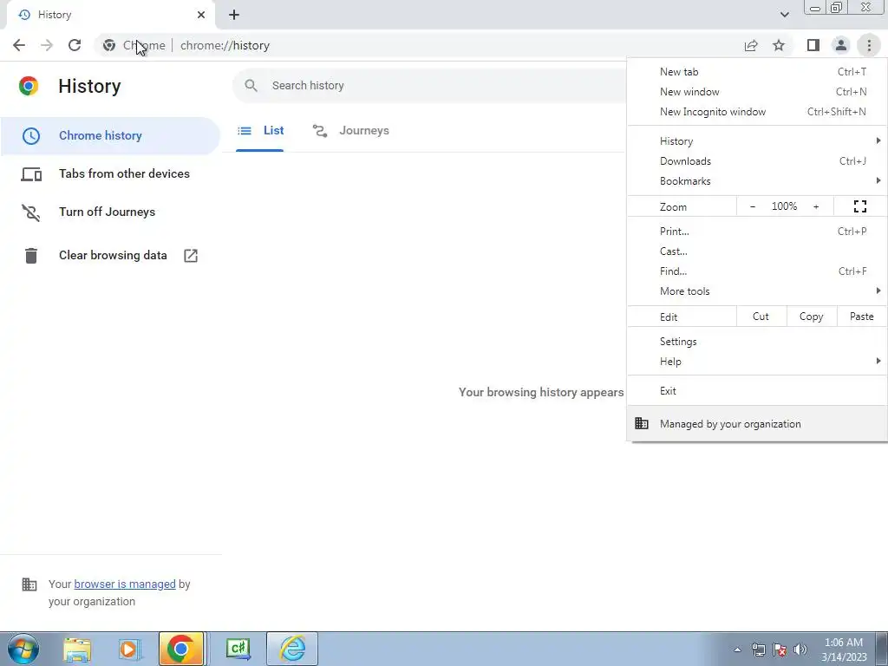Choose Cast... in menu
This screenshot has height=666, width=888.
pos(757,251)
